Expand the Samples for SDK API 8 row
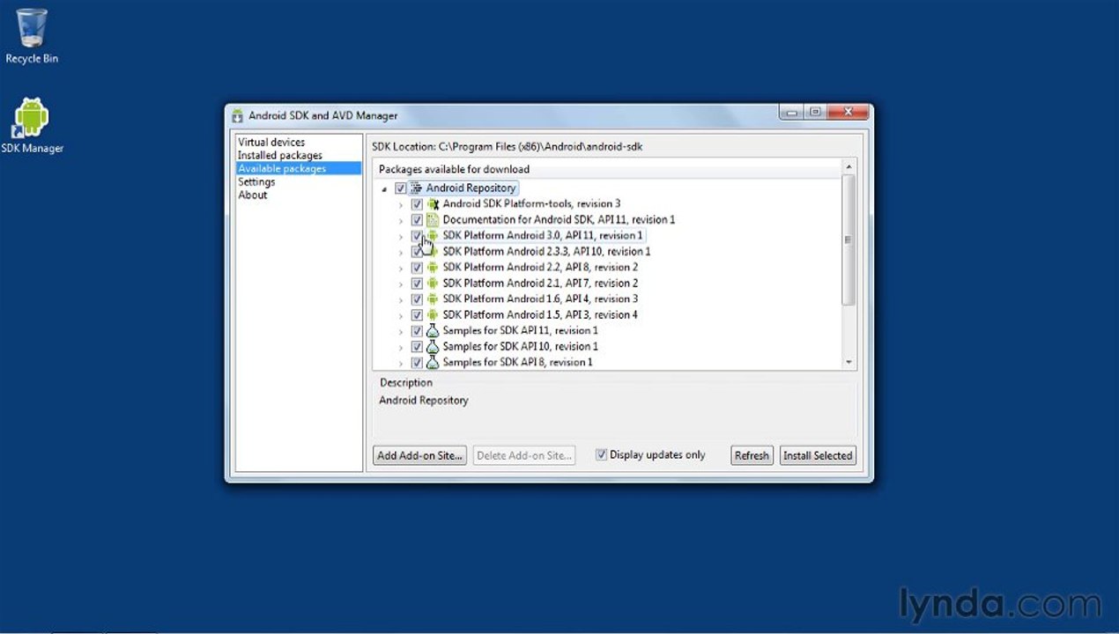1119x634 pixels. point(401,364)
